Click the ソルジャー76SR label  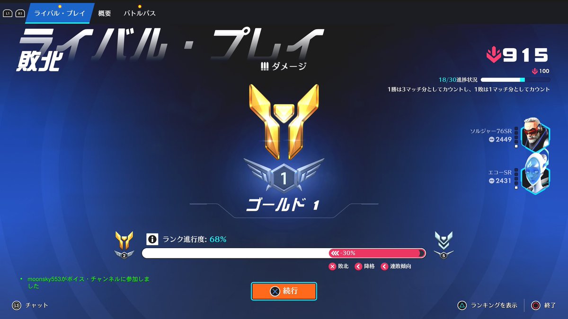pos(491,131)
